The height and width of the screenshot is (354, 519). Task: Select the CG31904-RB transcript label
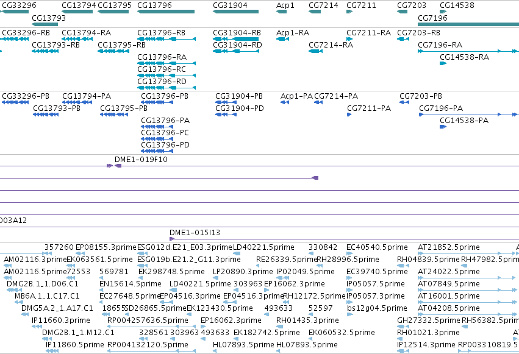[237, 33]
